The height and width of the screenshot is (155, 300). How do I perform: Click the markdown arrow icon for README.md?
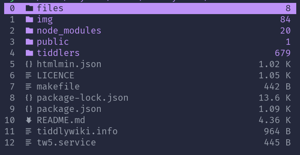[x=29, y=120]
